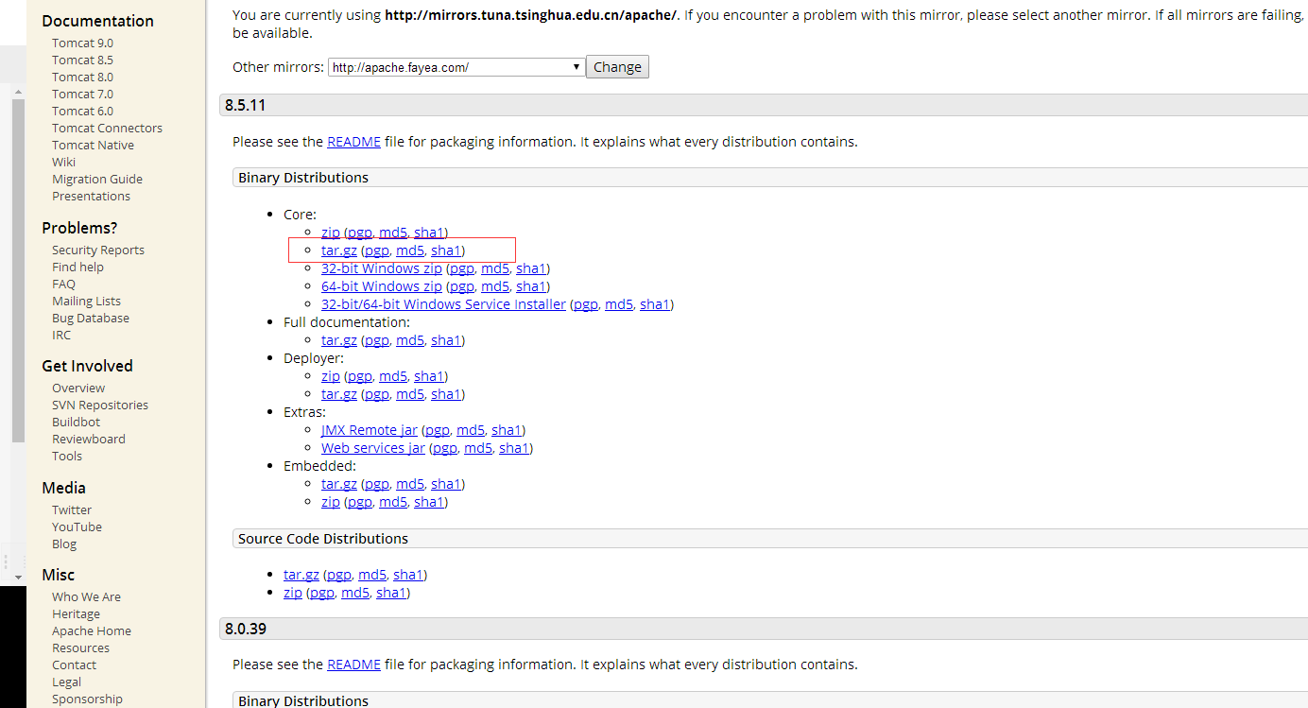
Task: Download the Deployer tar.gz
Action: click(339, 394)
